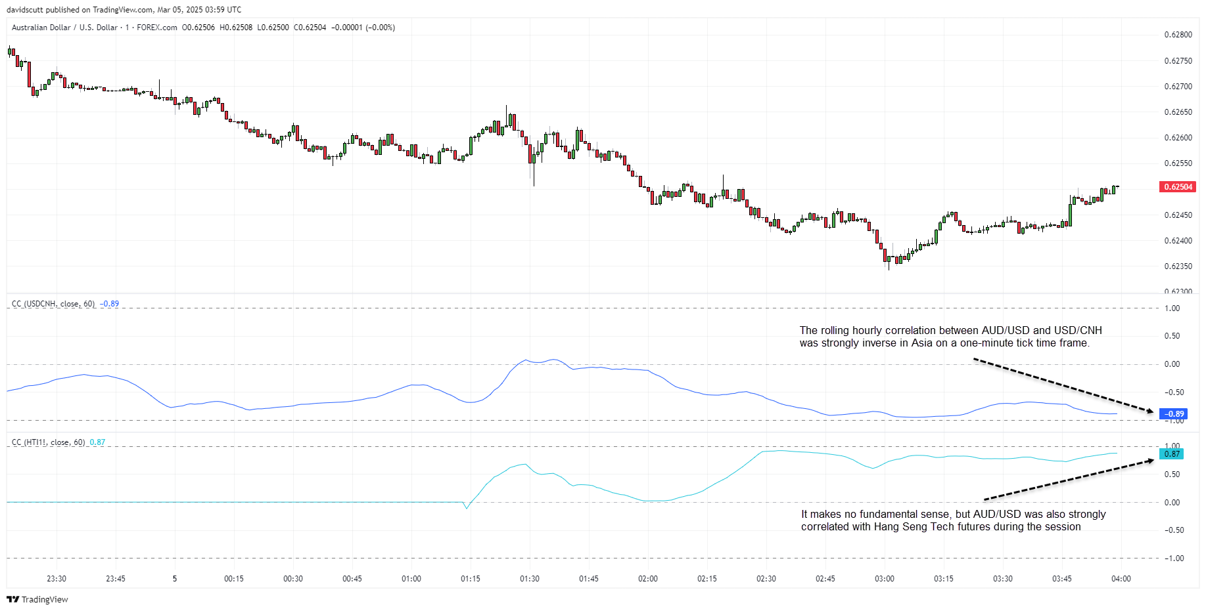Click the 0.62700 price axis label
The height and width of the screenshot is (611, 1206).
click(1178, 87)
